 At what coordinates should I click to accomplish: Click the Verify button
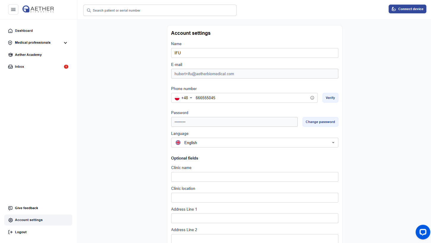(330, 98)
